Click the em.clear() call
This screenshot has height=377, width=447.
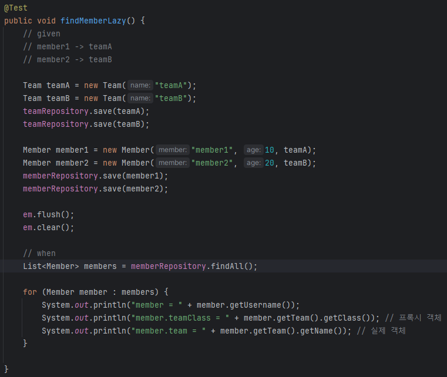coord(49,227)
